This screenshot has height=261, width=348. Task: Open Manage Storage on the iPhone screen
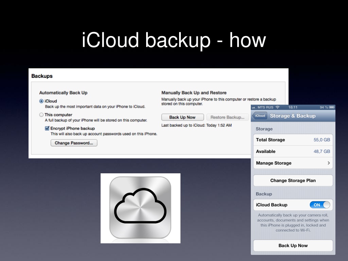coord(293,163)
